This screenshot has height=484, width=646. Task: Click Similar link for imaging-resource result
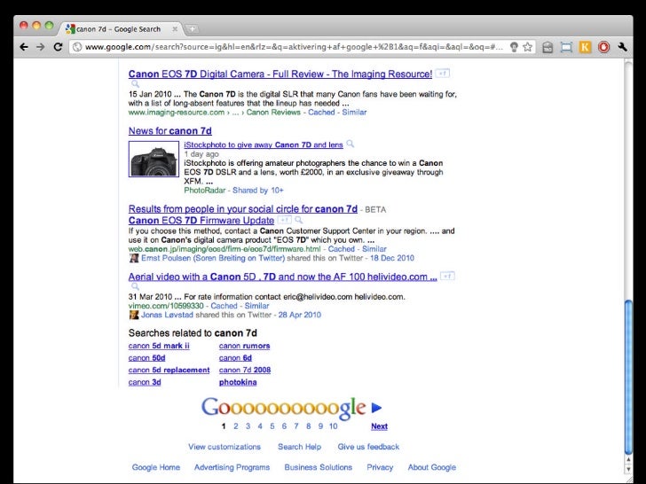354,113
